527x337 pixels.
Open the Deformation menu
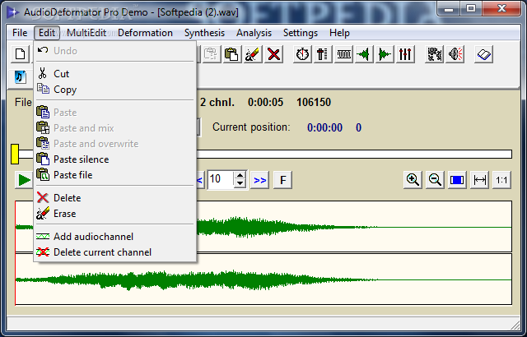(x=145, y=33)
